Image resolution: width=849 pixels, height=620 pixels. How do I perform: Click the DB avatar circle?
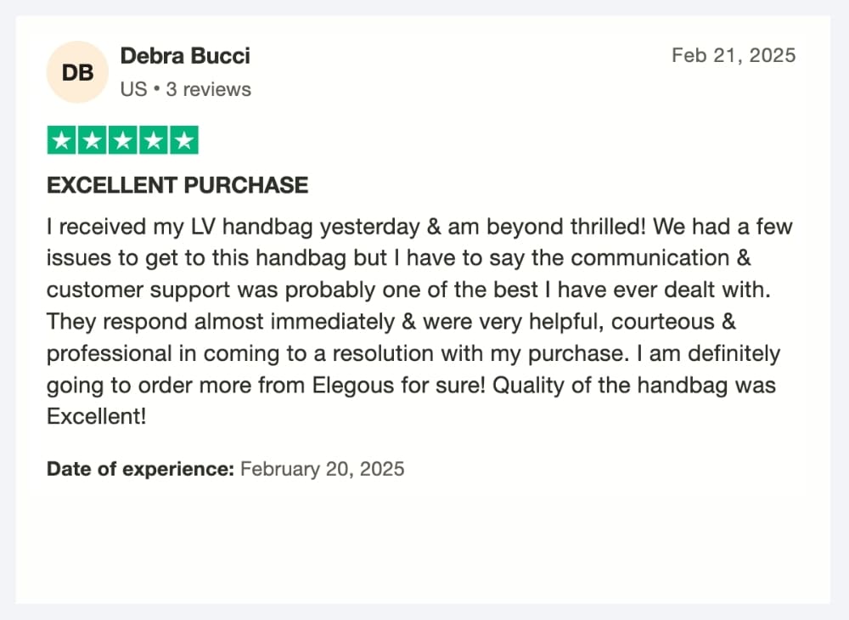[77, 72]
